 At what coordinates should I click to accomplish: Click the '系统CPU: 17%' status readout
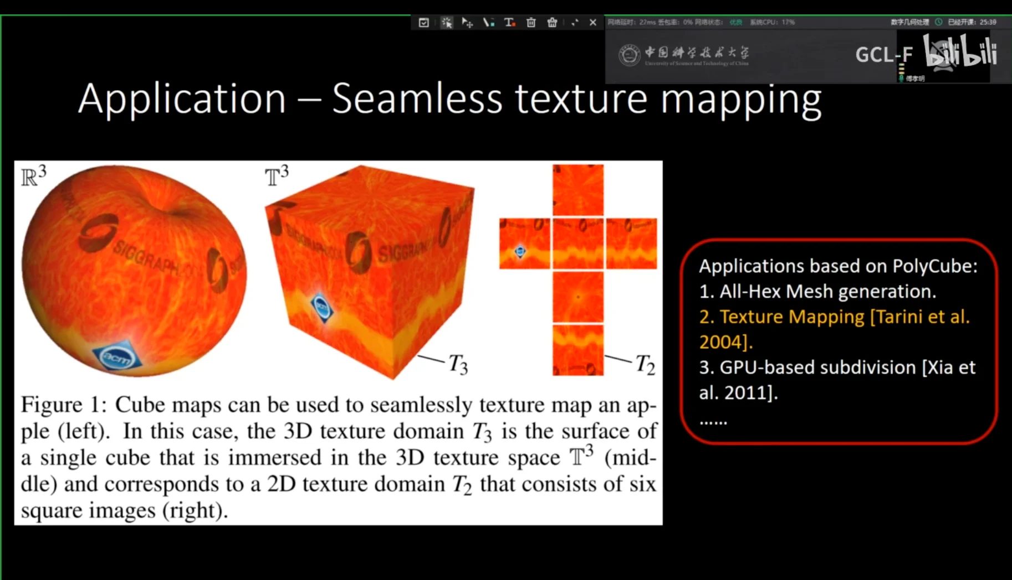[773, 22]
